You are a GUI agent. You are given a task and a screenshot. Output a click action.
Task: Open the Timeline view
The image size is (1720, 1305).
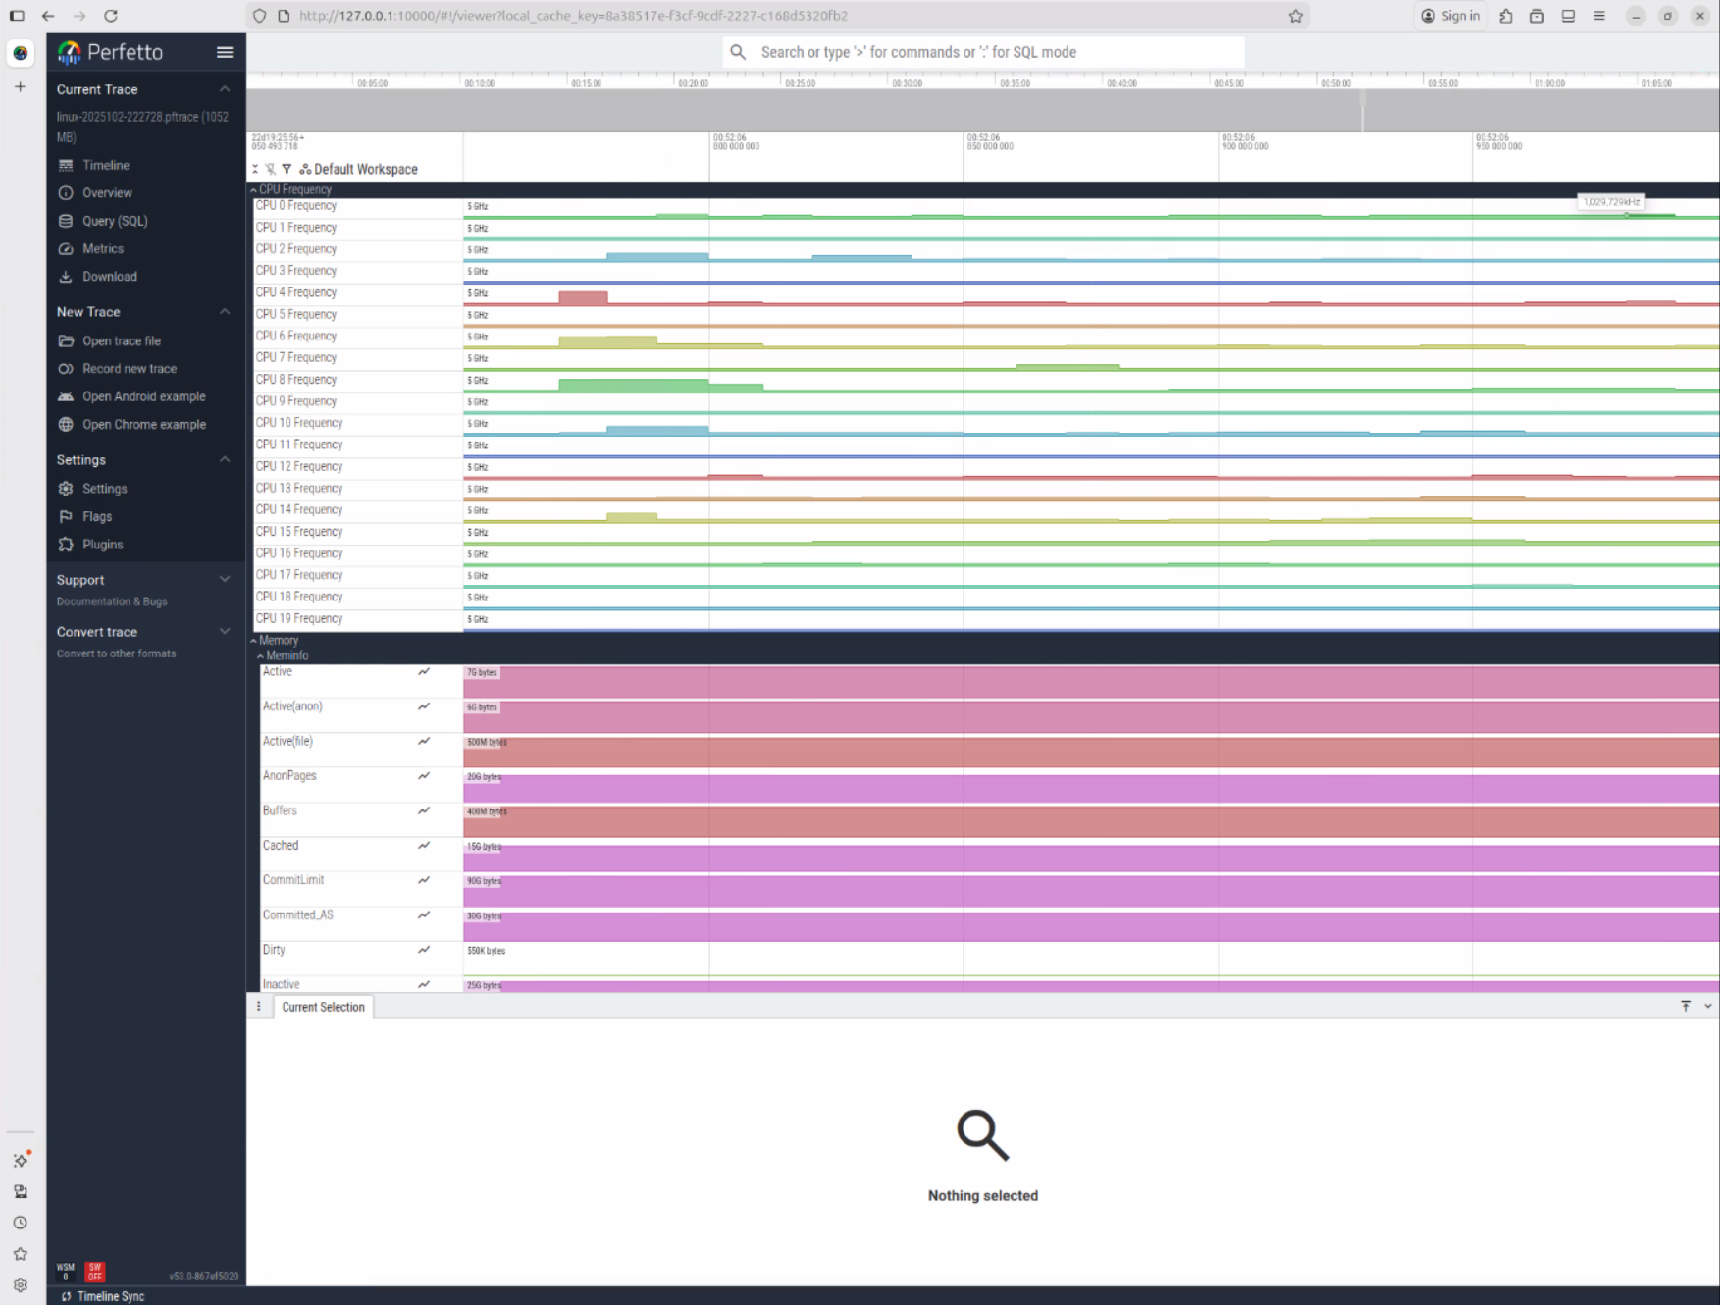pos(105,165)
